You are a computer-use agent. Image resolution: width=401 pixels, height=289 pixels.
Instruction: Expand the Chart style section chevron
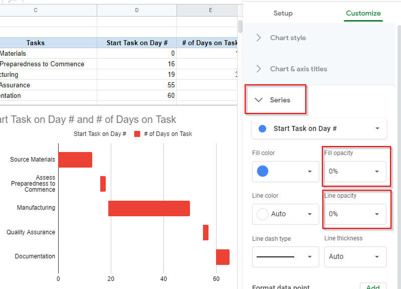pos(259,38)
